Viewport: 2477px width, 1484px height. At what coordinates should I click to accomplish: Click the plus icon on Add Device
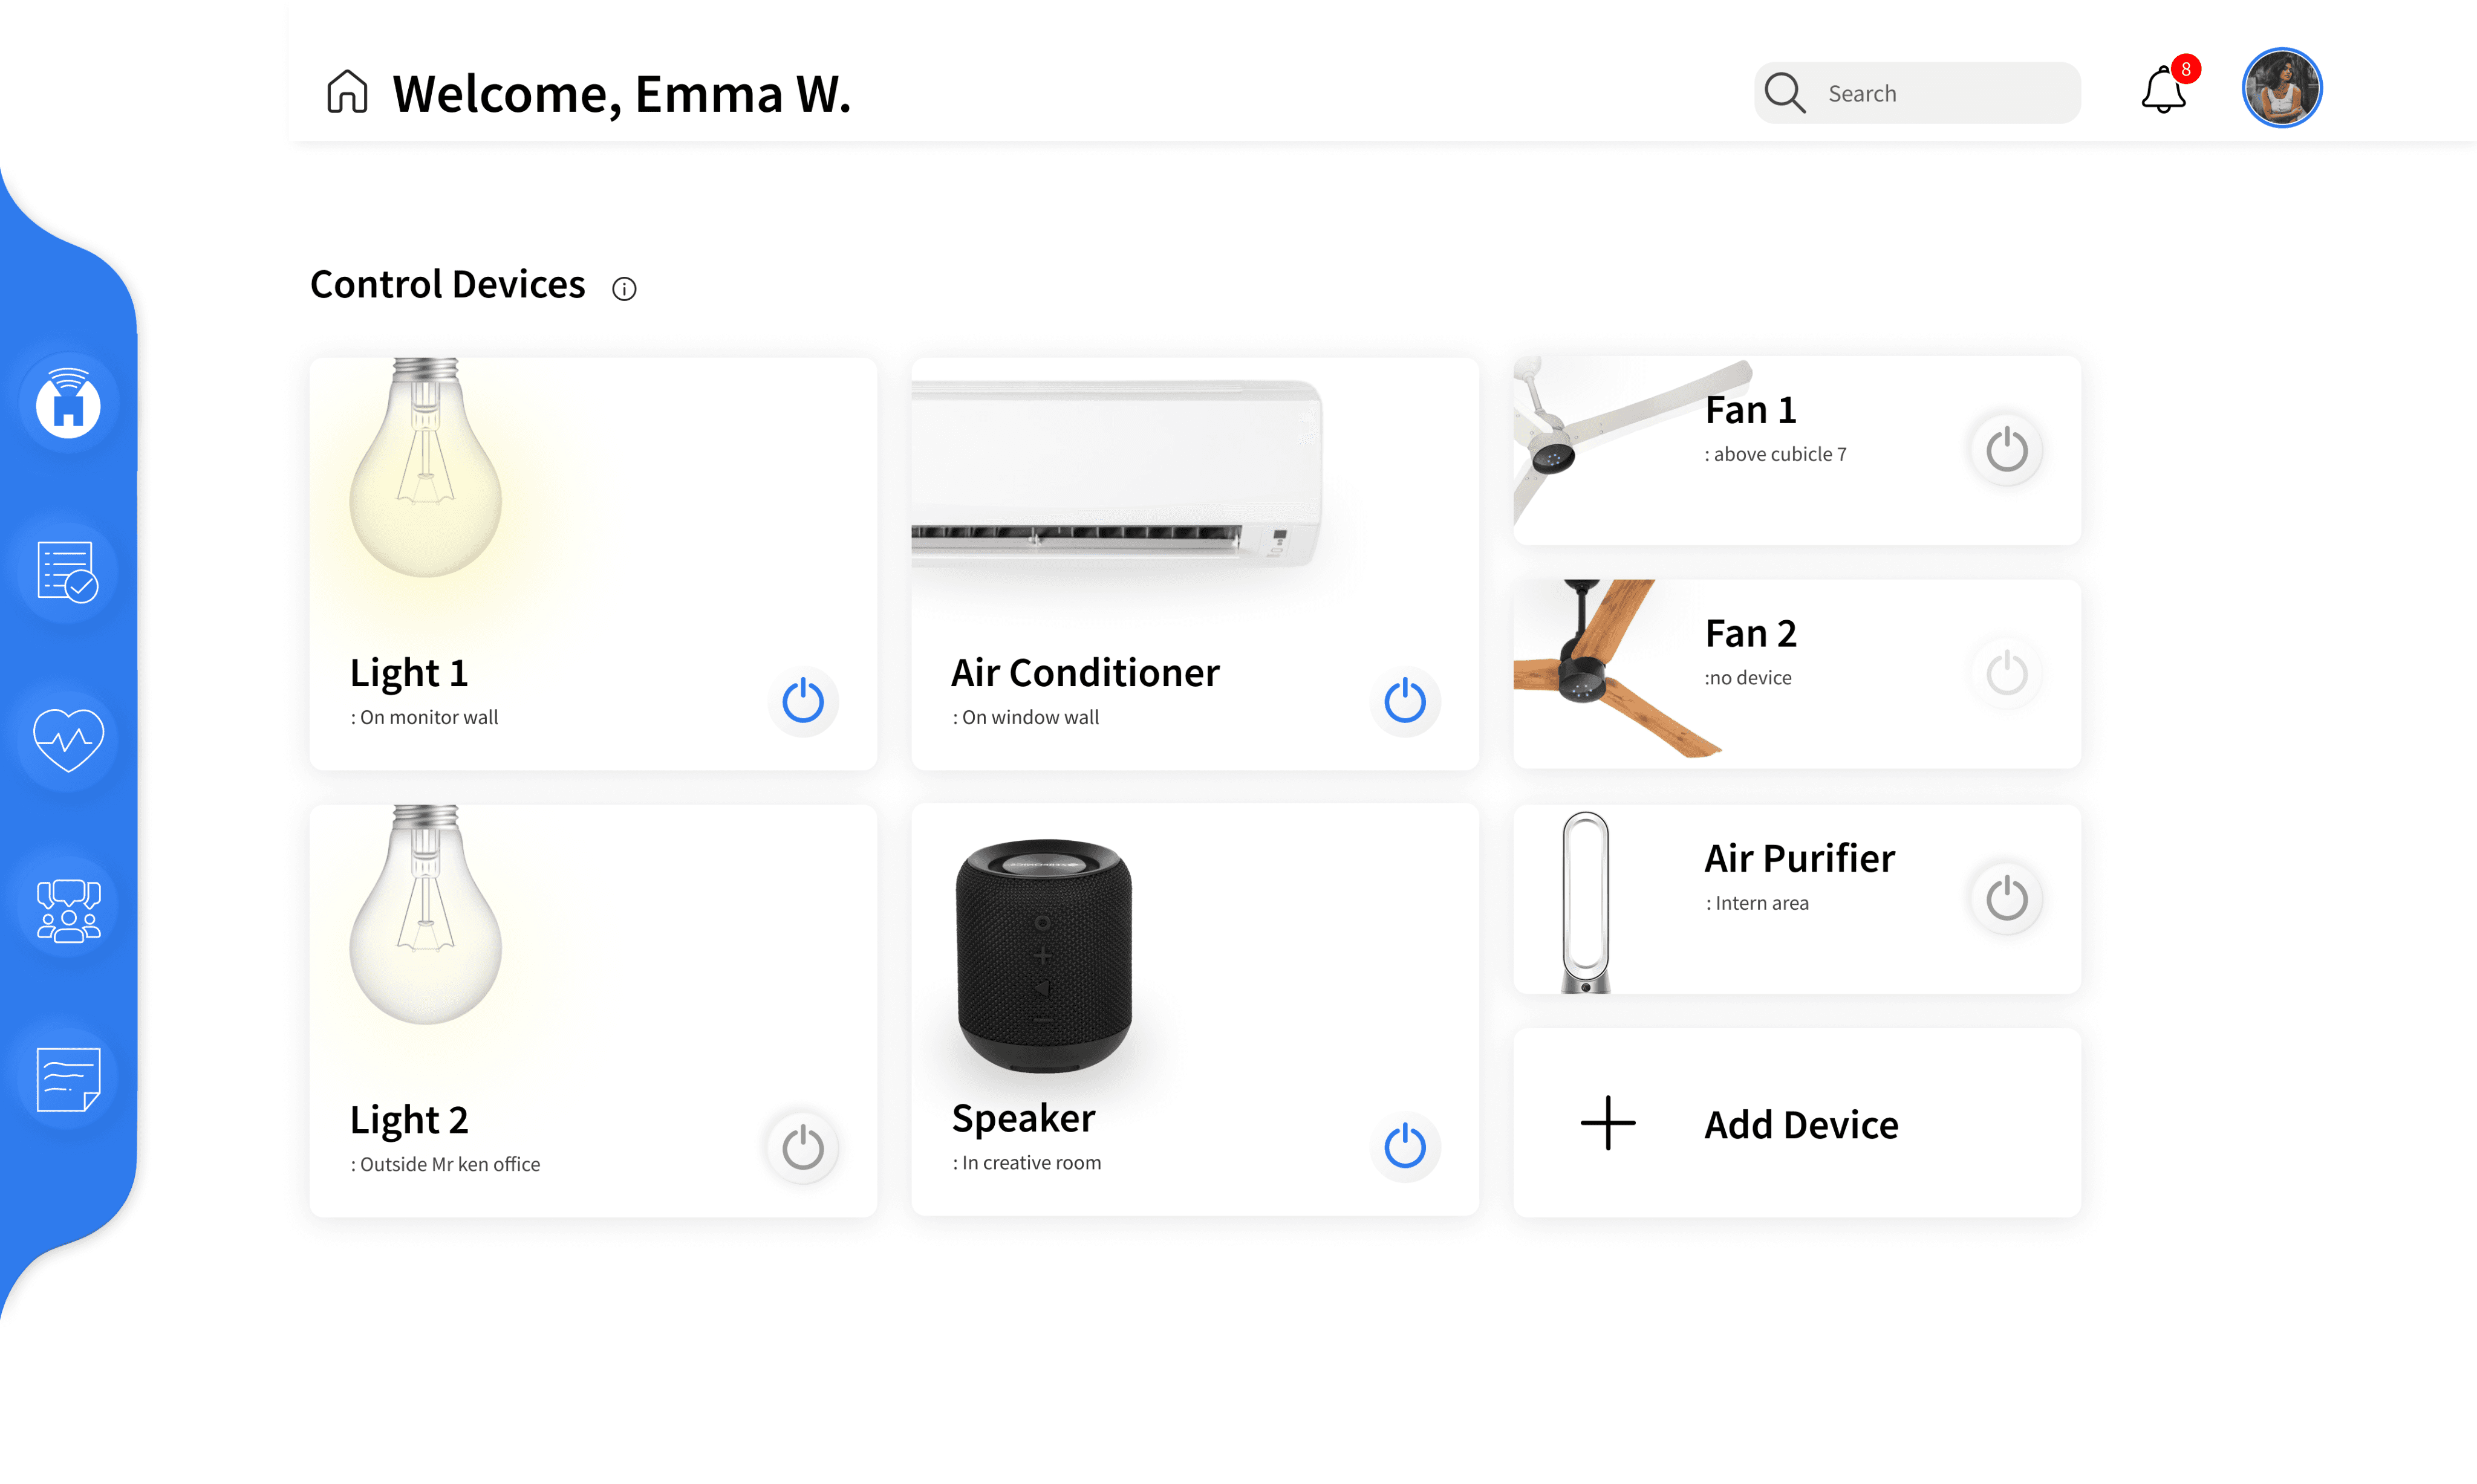tap(1607, 1123)
